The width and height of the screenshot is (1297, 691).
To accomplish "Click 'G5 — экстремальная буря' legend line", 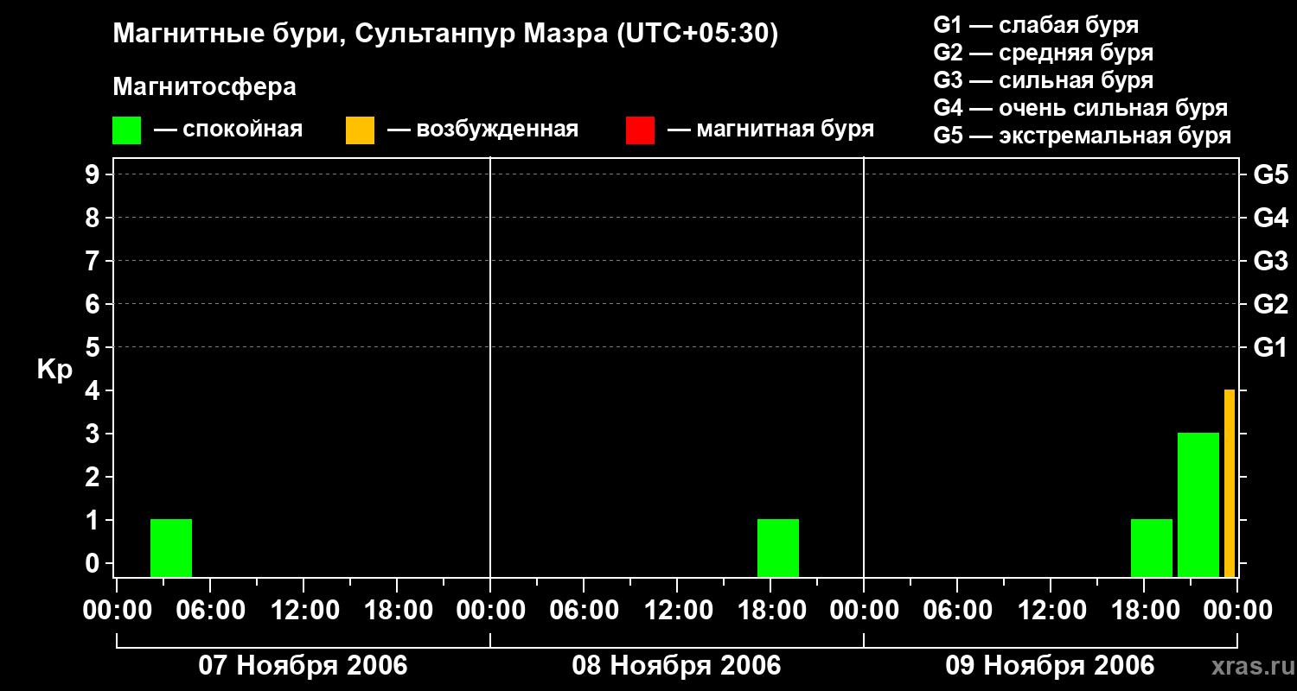I will (1082, 136).
